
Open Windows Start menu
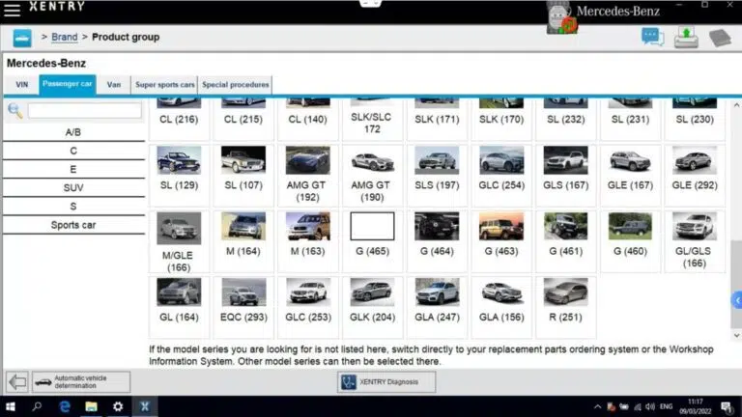[x=12, y=407]
